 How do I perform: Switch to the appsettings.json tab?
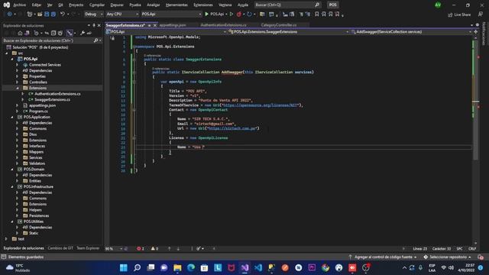pos(173,25)
